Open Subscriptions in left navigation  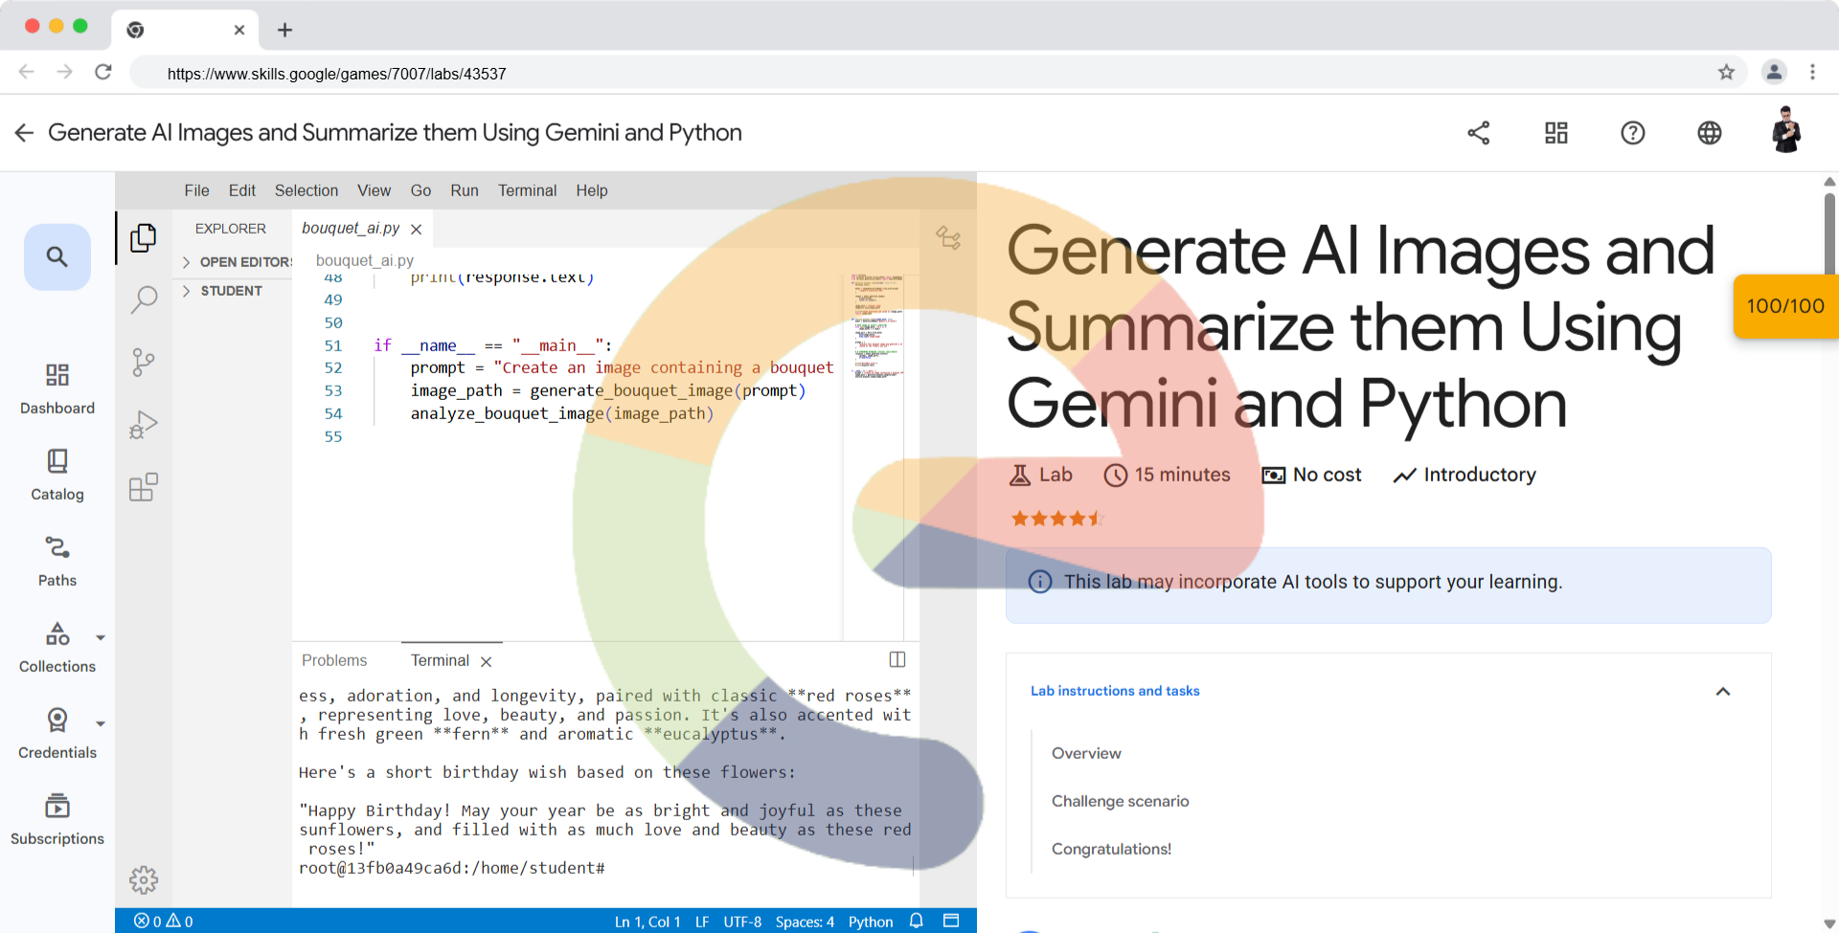[57, 819]
